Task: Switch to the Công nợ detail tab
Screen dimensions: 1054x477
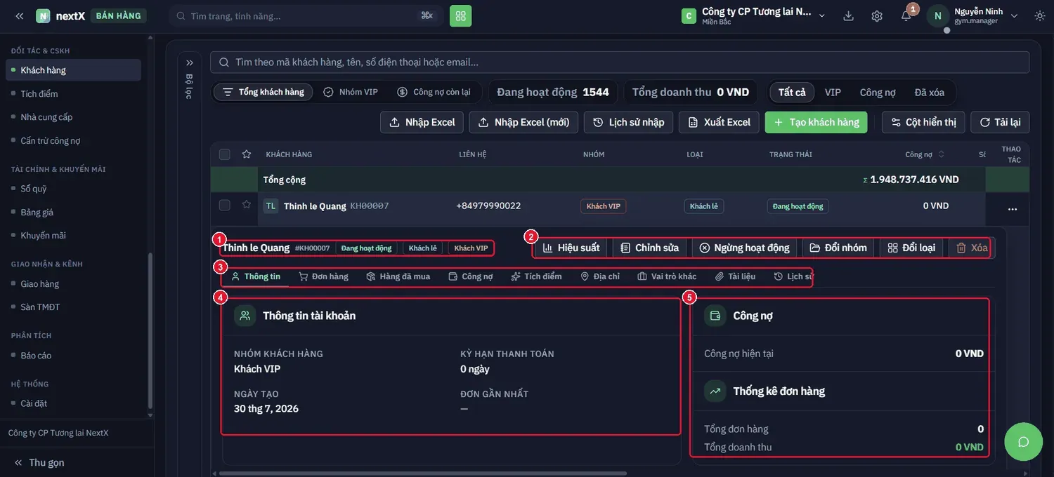Action: (x=471, y=276)
